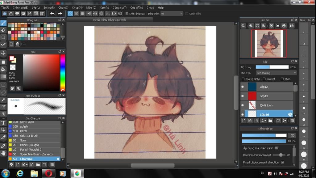Toggle the Cạnh mềm checkbox
This screenshot has width=316, height=178.
(x=187, y=14)
